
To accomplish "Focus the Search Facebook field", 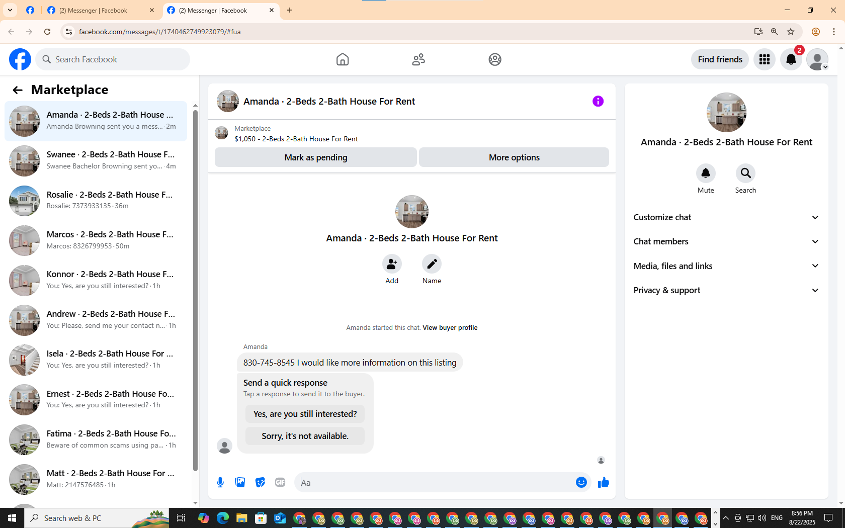I will point(113,59).
